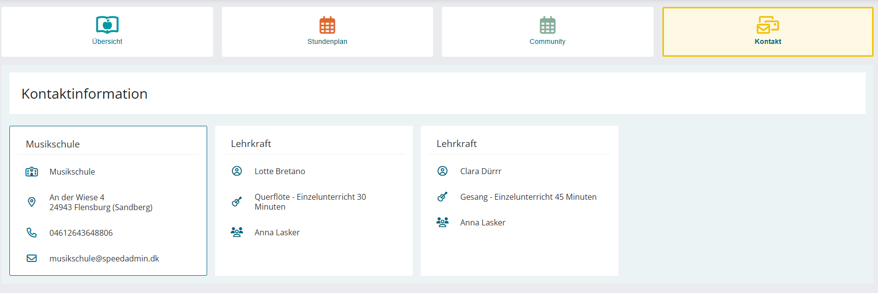Viewport: 878px width, 293px height.
Task: Click Querflöte - Einzelunterricht 30 Minuten
Action: coord(310,202)
